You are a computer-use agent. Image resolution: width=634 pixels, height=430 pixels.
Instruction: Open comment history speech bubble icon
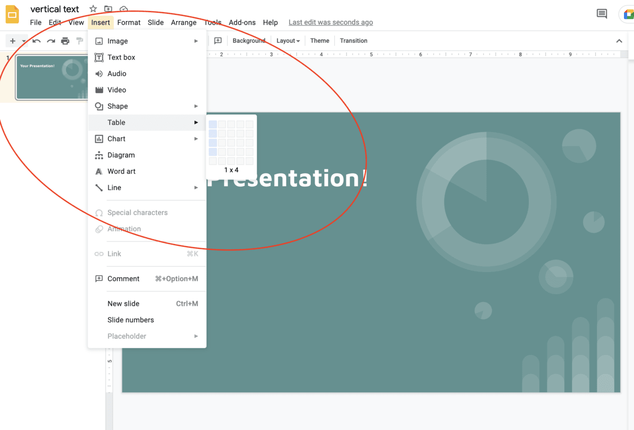coord(602,14)
